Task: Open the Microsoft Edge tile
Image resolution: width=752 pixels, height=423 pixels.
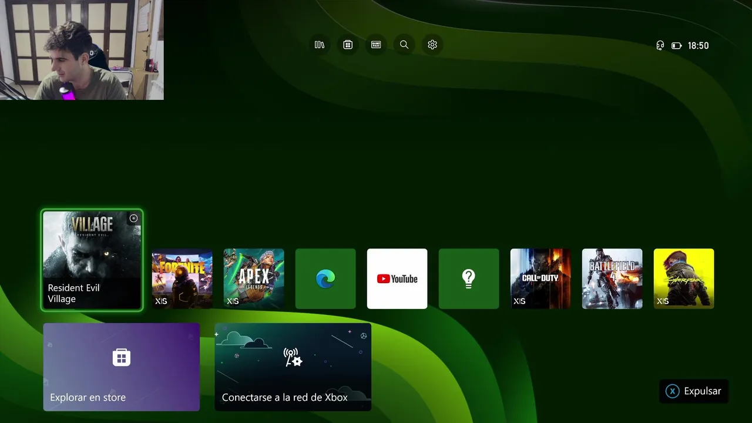Action: point(325,278)
